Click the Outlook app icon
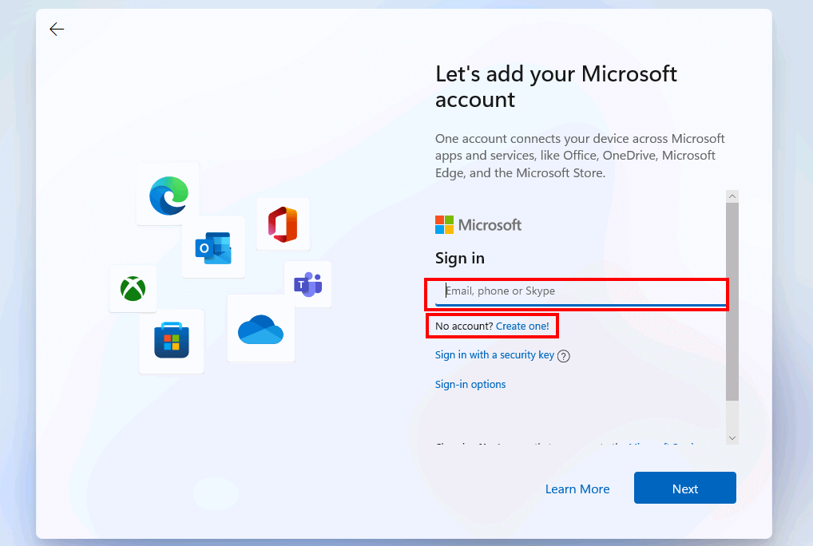The image size is (813, 546). pyautogui.click(x=213, y=247)
